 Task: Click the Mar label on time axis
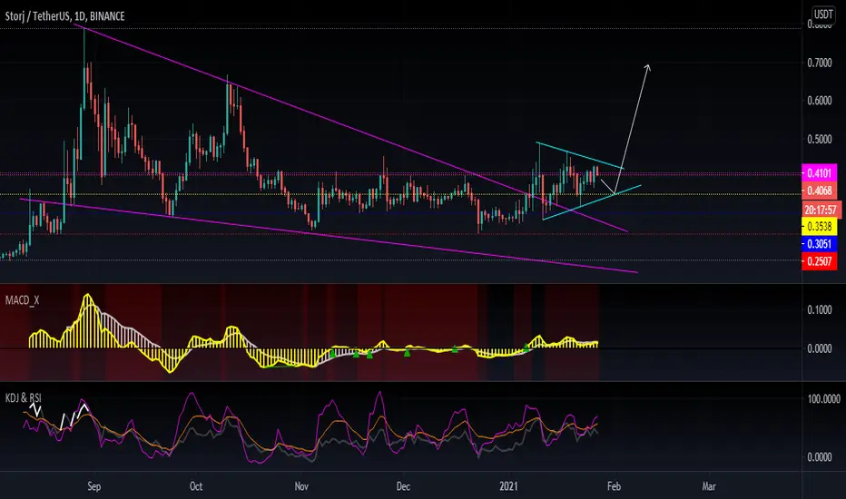(709, 486)
